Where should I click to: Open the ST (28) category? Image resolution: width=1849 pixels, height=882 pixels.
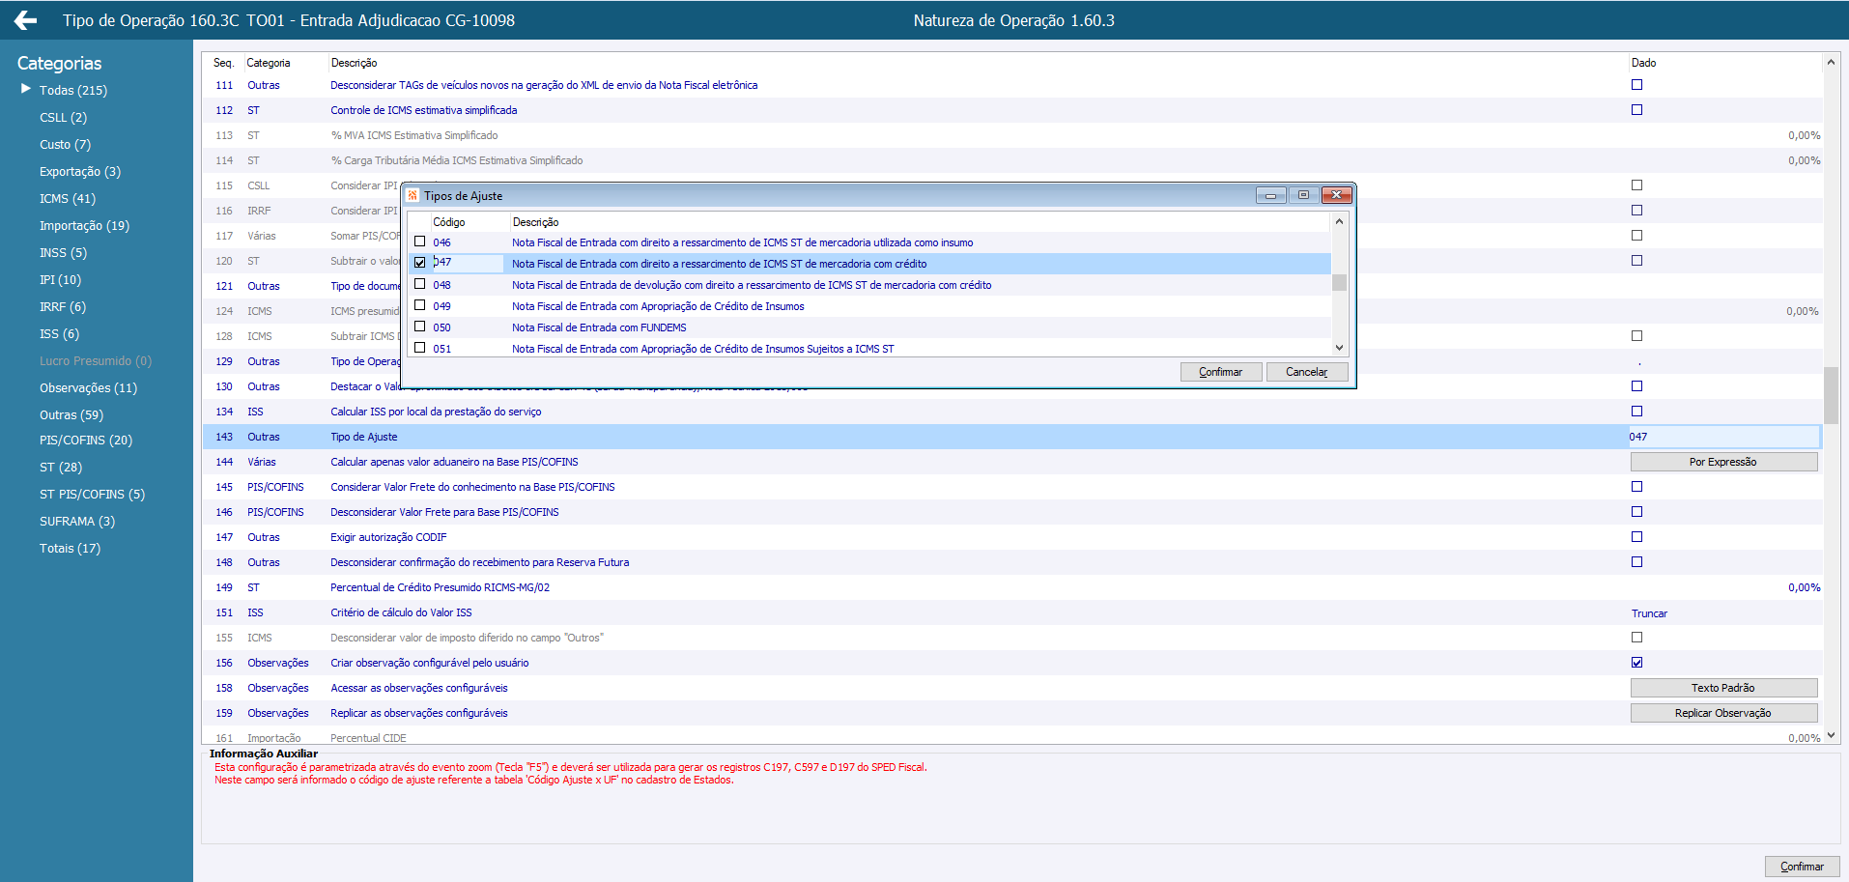point(61,467)
